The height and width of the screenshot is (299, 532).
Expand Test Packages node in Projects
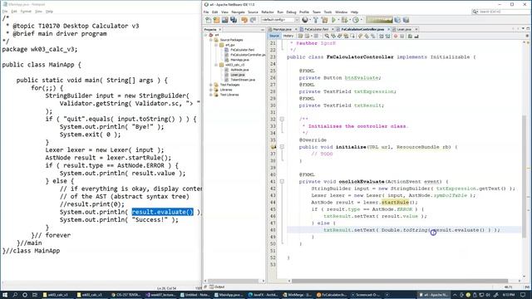point(210,85)
